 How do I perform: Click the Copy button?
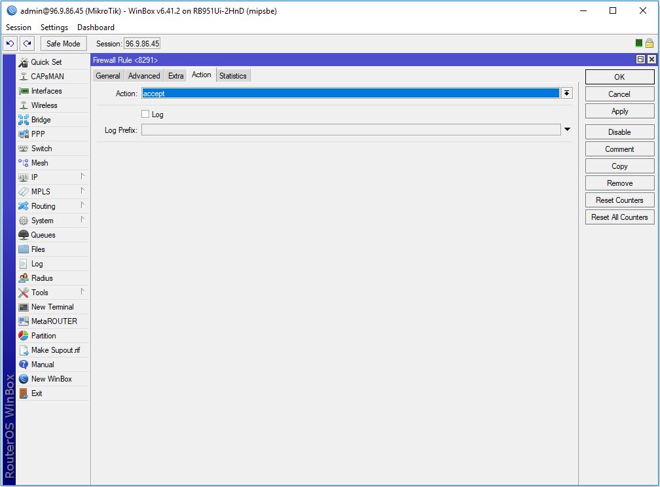click(x=619, y=166)
